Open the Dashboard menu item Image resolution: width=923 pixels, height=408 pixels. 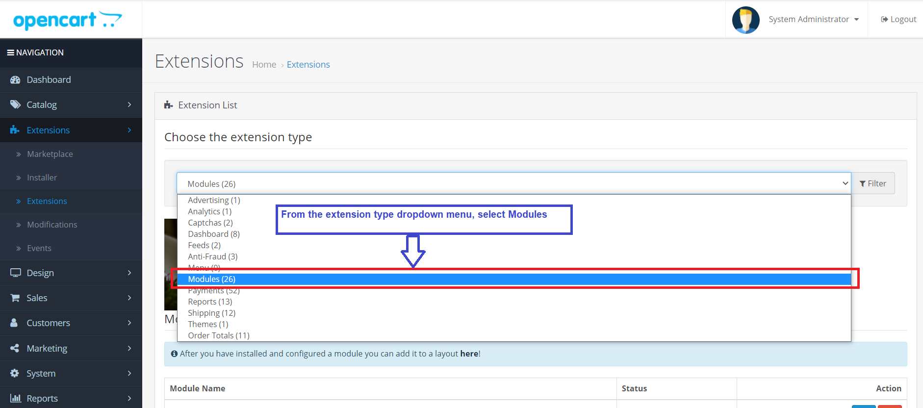tap(71, 80)
